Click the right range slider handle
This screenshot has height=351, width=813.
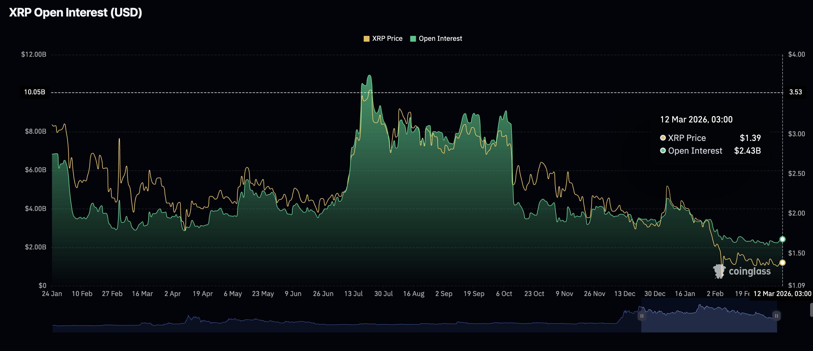[777, 316]
